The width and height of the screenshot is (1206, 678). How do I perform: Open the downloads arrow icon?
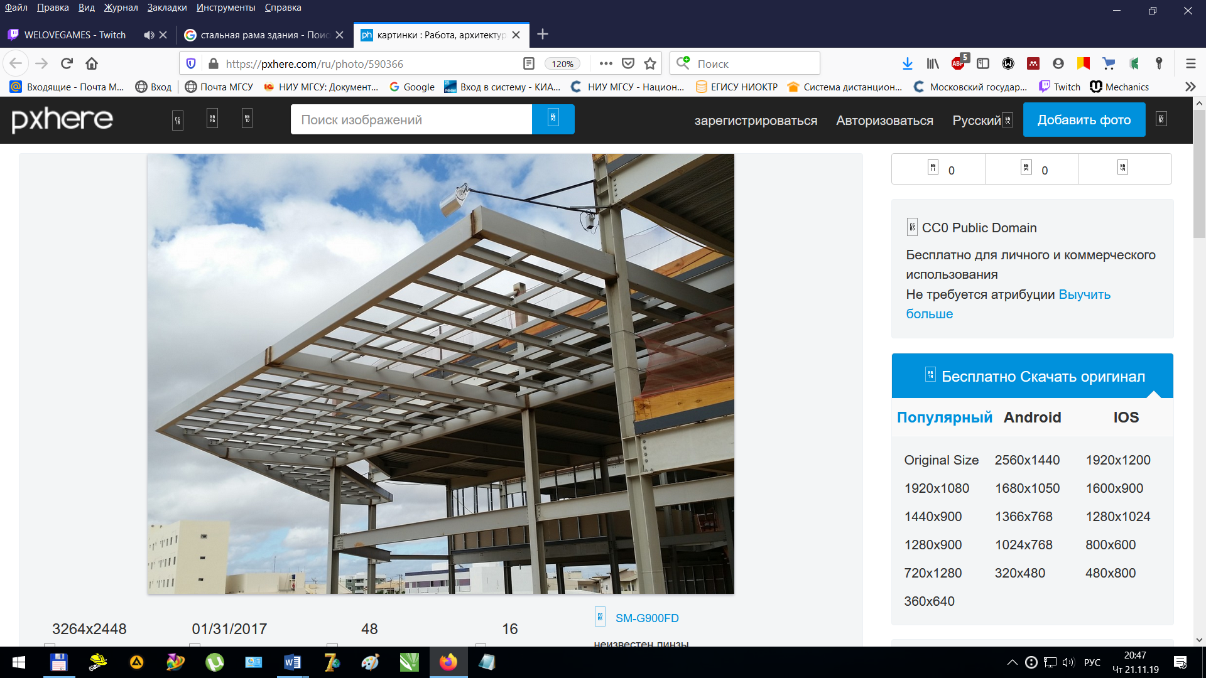point(907,63)
